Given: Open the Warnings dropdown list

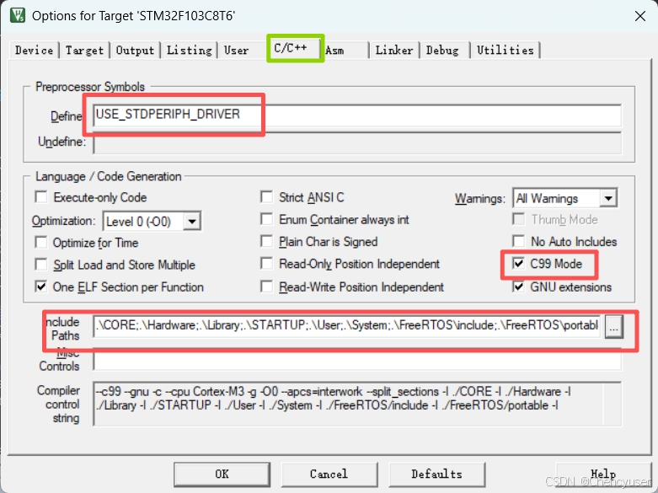Looking at the screenshot, I should [608, 198].
